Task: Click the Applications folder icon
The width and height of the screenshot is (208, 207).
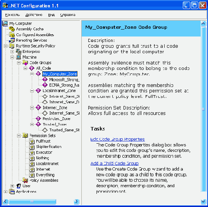Action: click(x=12, y=192)
